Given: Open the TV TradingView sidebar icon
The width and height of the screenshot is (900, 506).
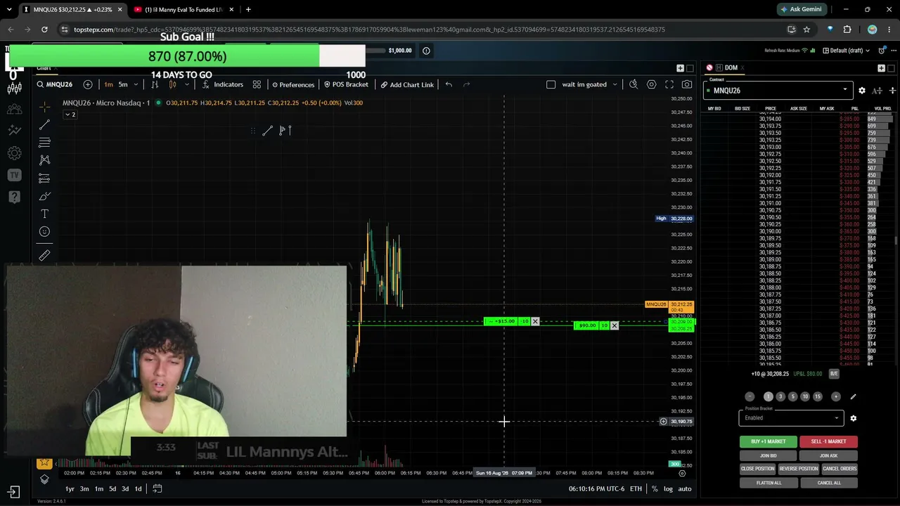Looking at the screenshot, I should [x=14, y=175].
